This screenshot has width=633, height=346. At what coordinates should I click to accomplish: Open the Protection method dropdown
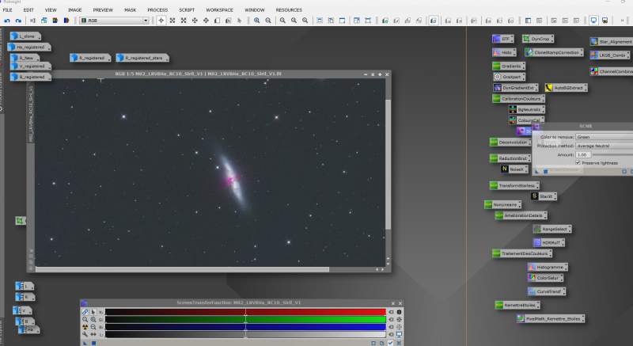(604, 146)
